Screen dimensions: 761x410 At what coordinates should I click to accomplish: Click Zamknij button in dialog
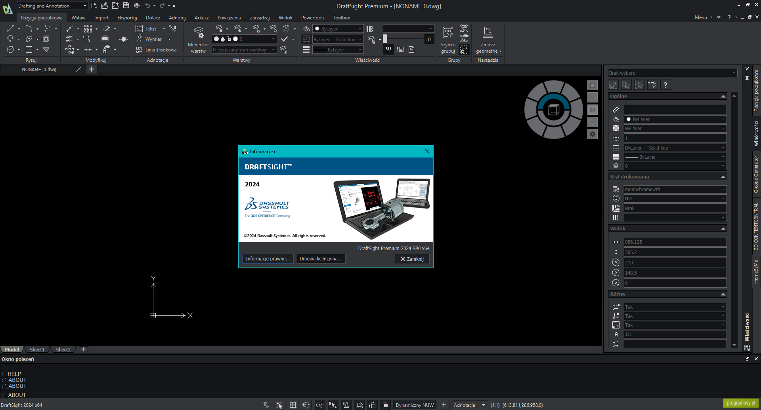point(412,259)
